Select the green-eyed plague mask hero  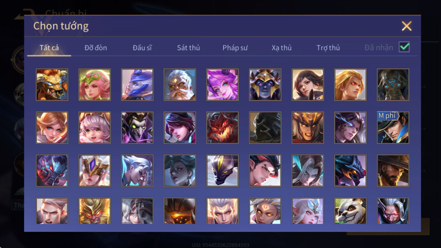[137, 128]
